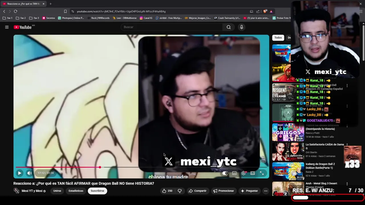Open La Satisfactoria CAÍDA de Dama G video
Screen dimensions: 365x205
click(325, 146)
